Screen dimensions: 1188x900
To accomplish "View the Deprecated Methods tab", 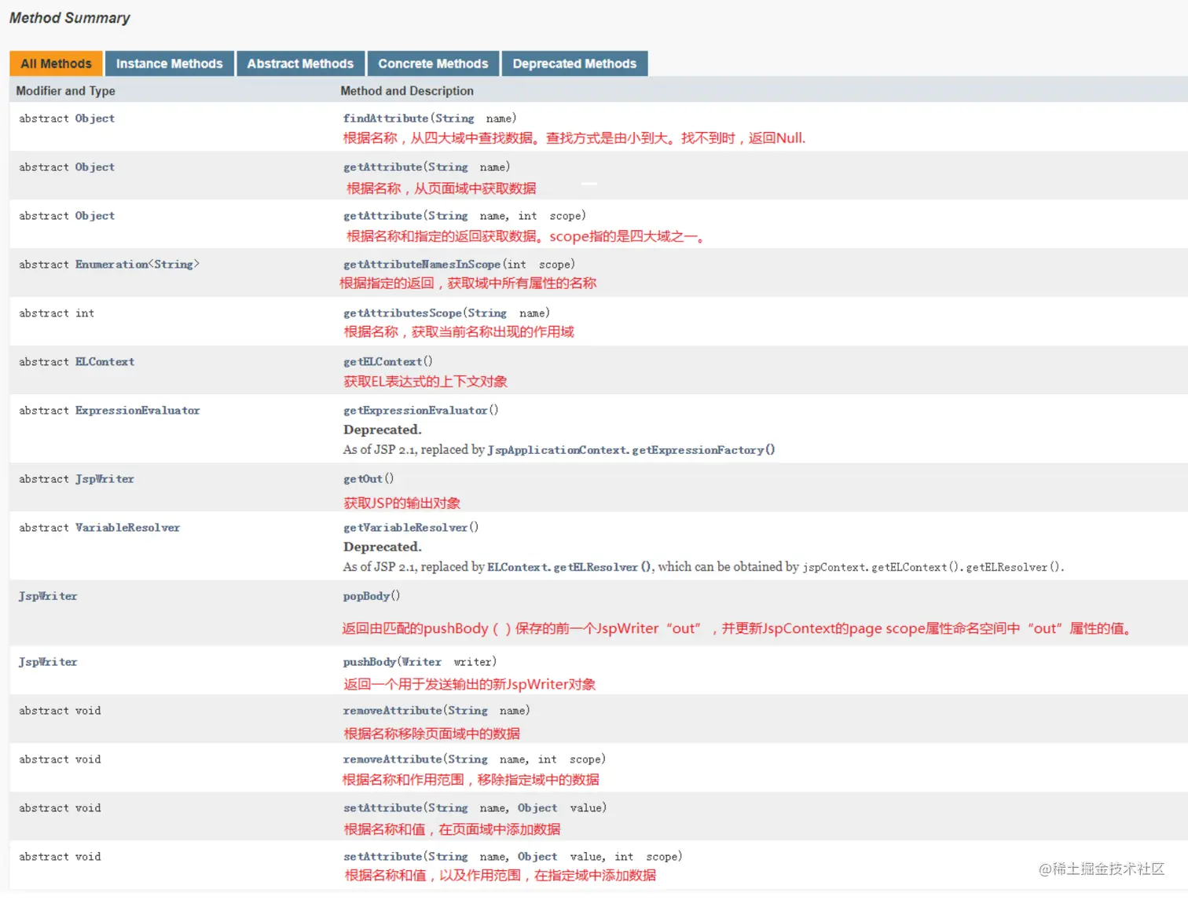I will click(574, 64).
